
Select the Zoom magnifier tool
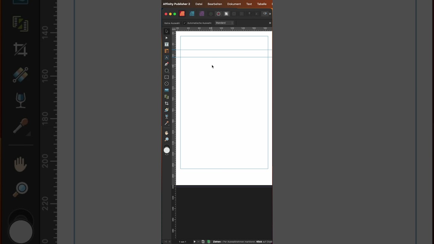[x=166, y=139]
